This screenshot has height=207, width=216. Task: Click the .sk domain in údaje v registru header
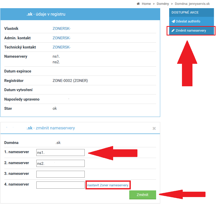[x=29, y=14]
